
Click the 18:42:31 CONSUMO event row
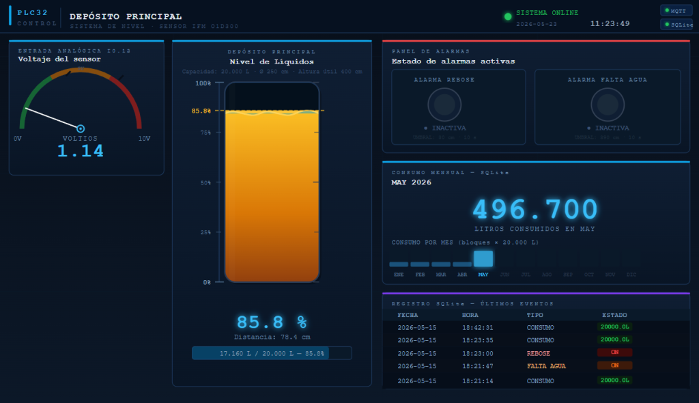click(x=536, y=327)
